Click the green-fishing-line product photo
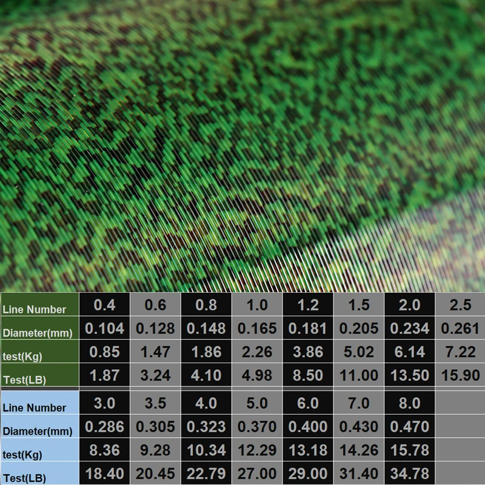Screen dimensions: 485x485 click(x=242, y=146)
